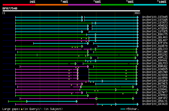Click the purple ~60% identity legend segment
This screenshot has height=111, width=169.
[x=84, y=5]
